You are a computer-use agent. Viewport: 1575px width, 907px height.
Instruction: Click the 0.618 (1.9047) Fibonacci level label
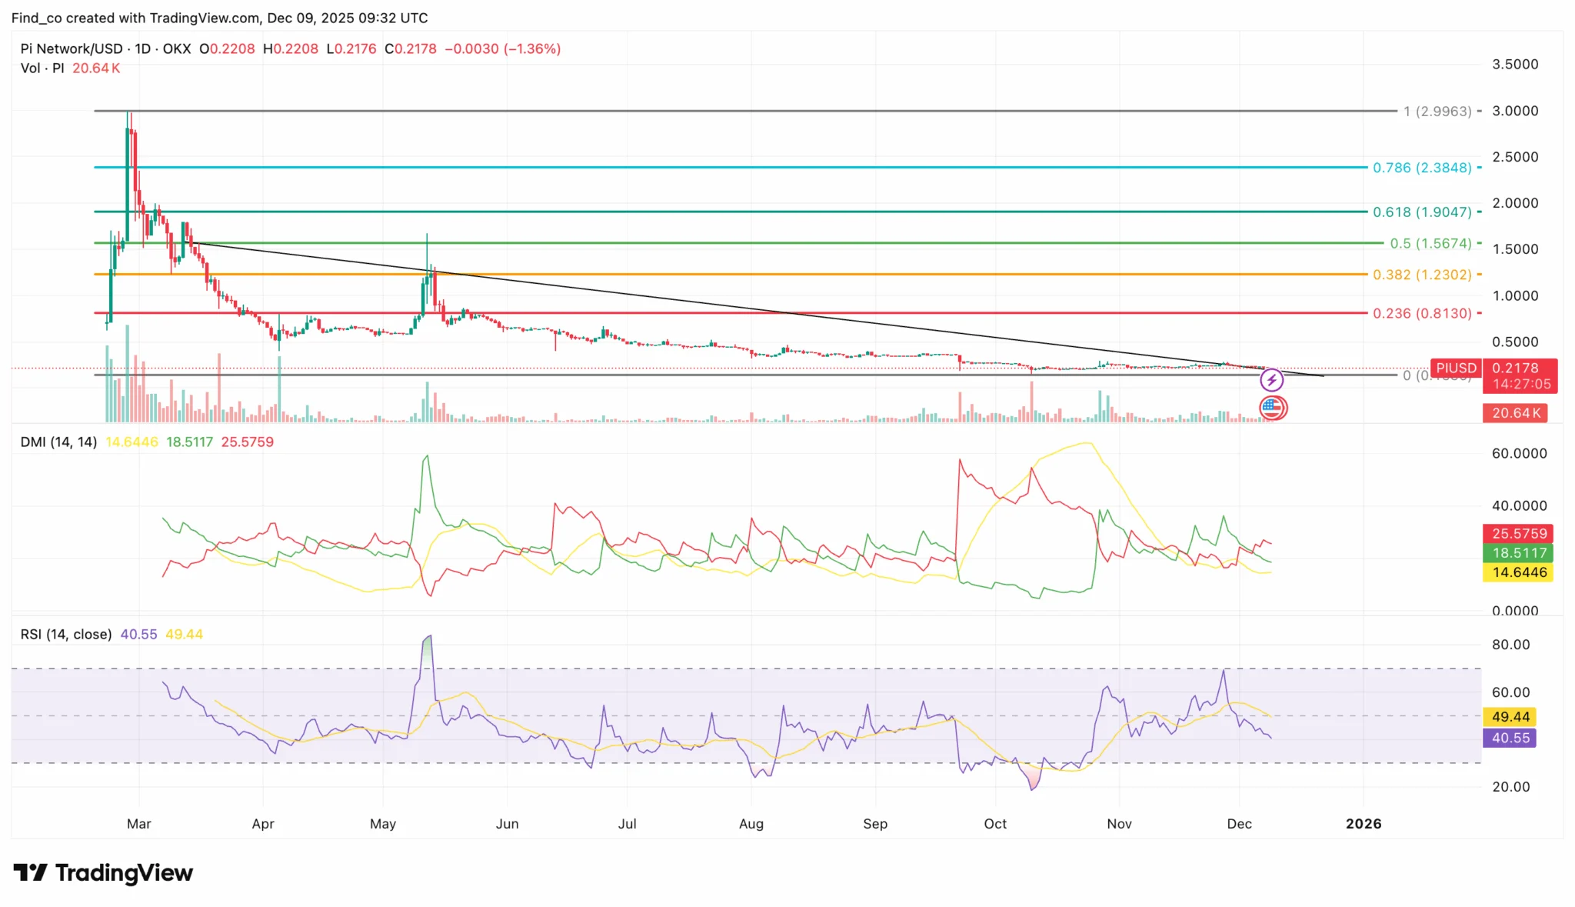(x=1422, y=212)
